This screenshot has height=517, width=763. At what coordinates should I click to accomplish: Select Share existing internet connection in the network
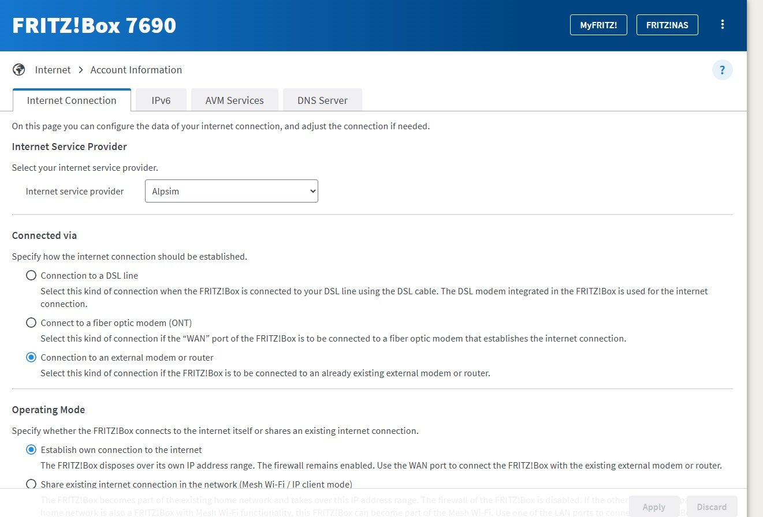coord(31,484)
